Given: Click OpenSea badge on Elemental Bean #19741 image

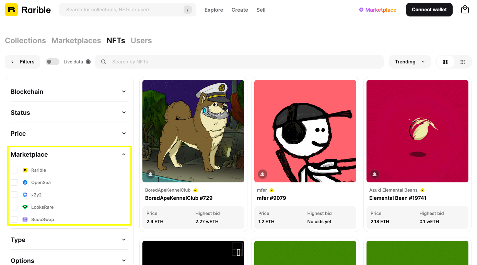Looking at the screenshot, I should pos(375,174).
